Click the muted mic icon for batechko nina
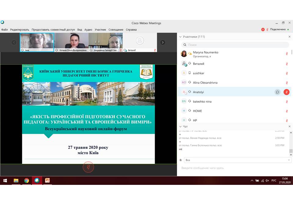Screen dimensions: 293x220 click(287, 101)
